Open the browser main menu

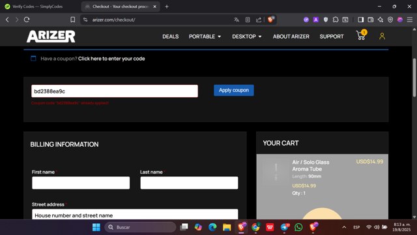410,20
